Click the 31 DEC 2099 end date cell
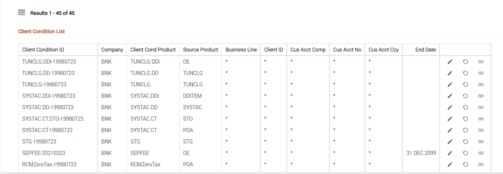The image size is (503, 174). click(421, 153)
